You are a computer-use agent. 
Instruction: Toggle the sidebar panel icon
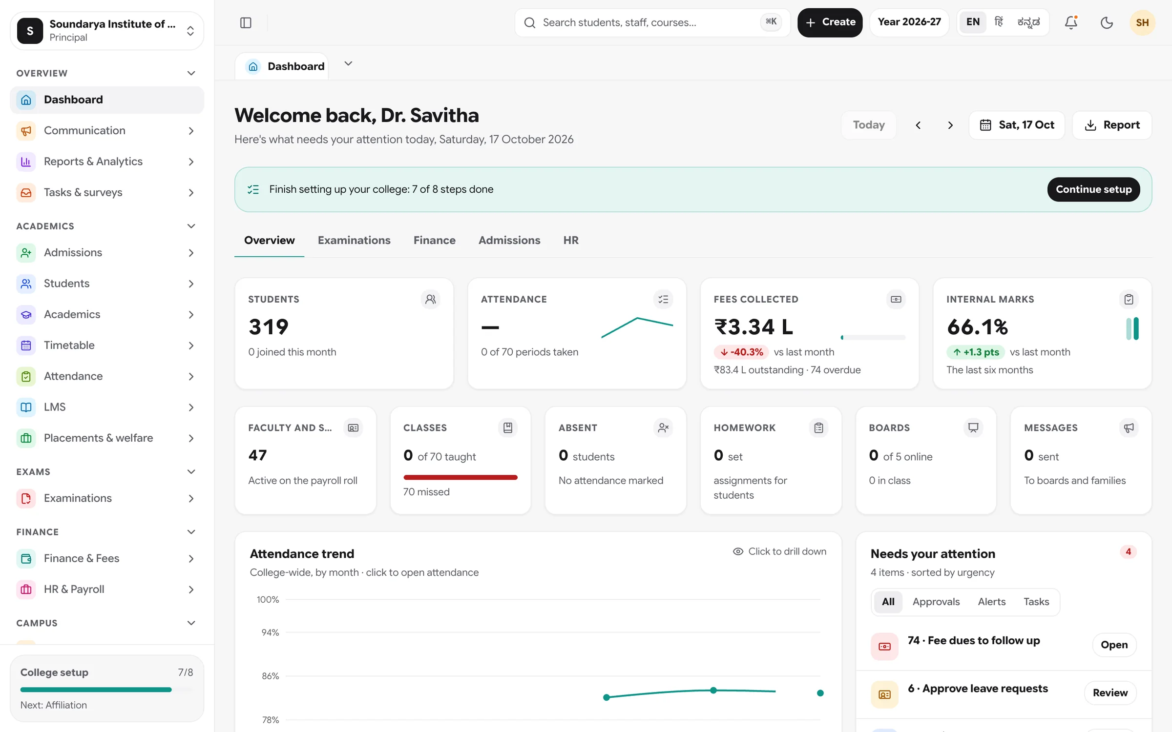246,22
